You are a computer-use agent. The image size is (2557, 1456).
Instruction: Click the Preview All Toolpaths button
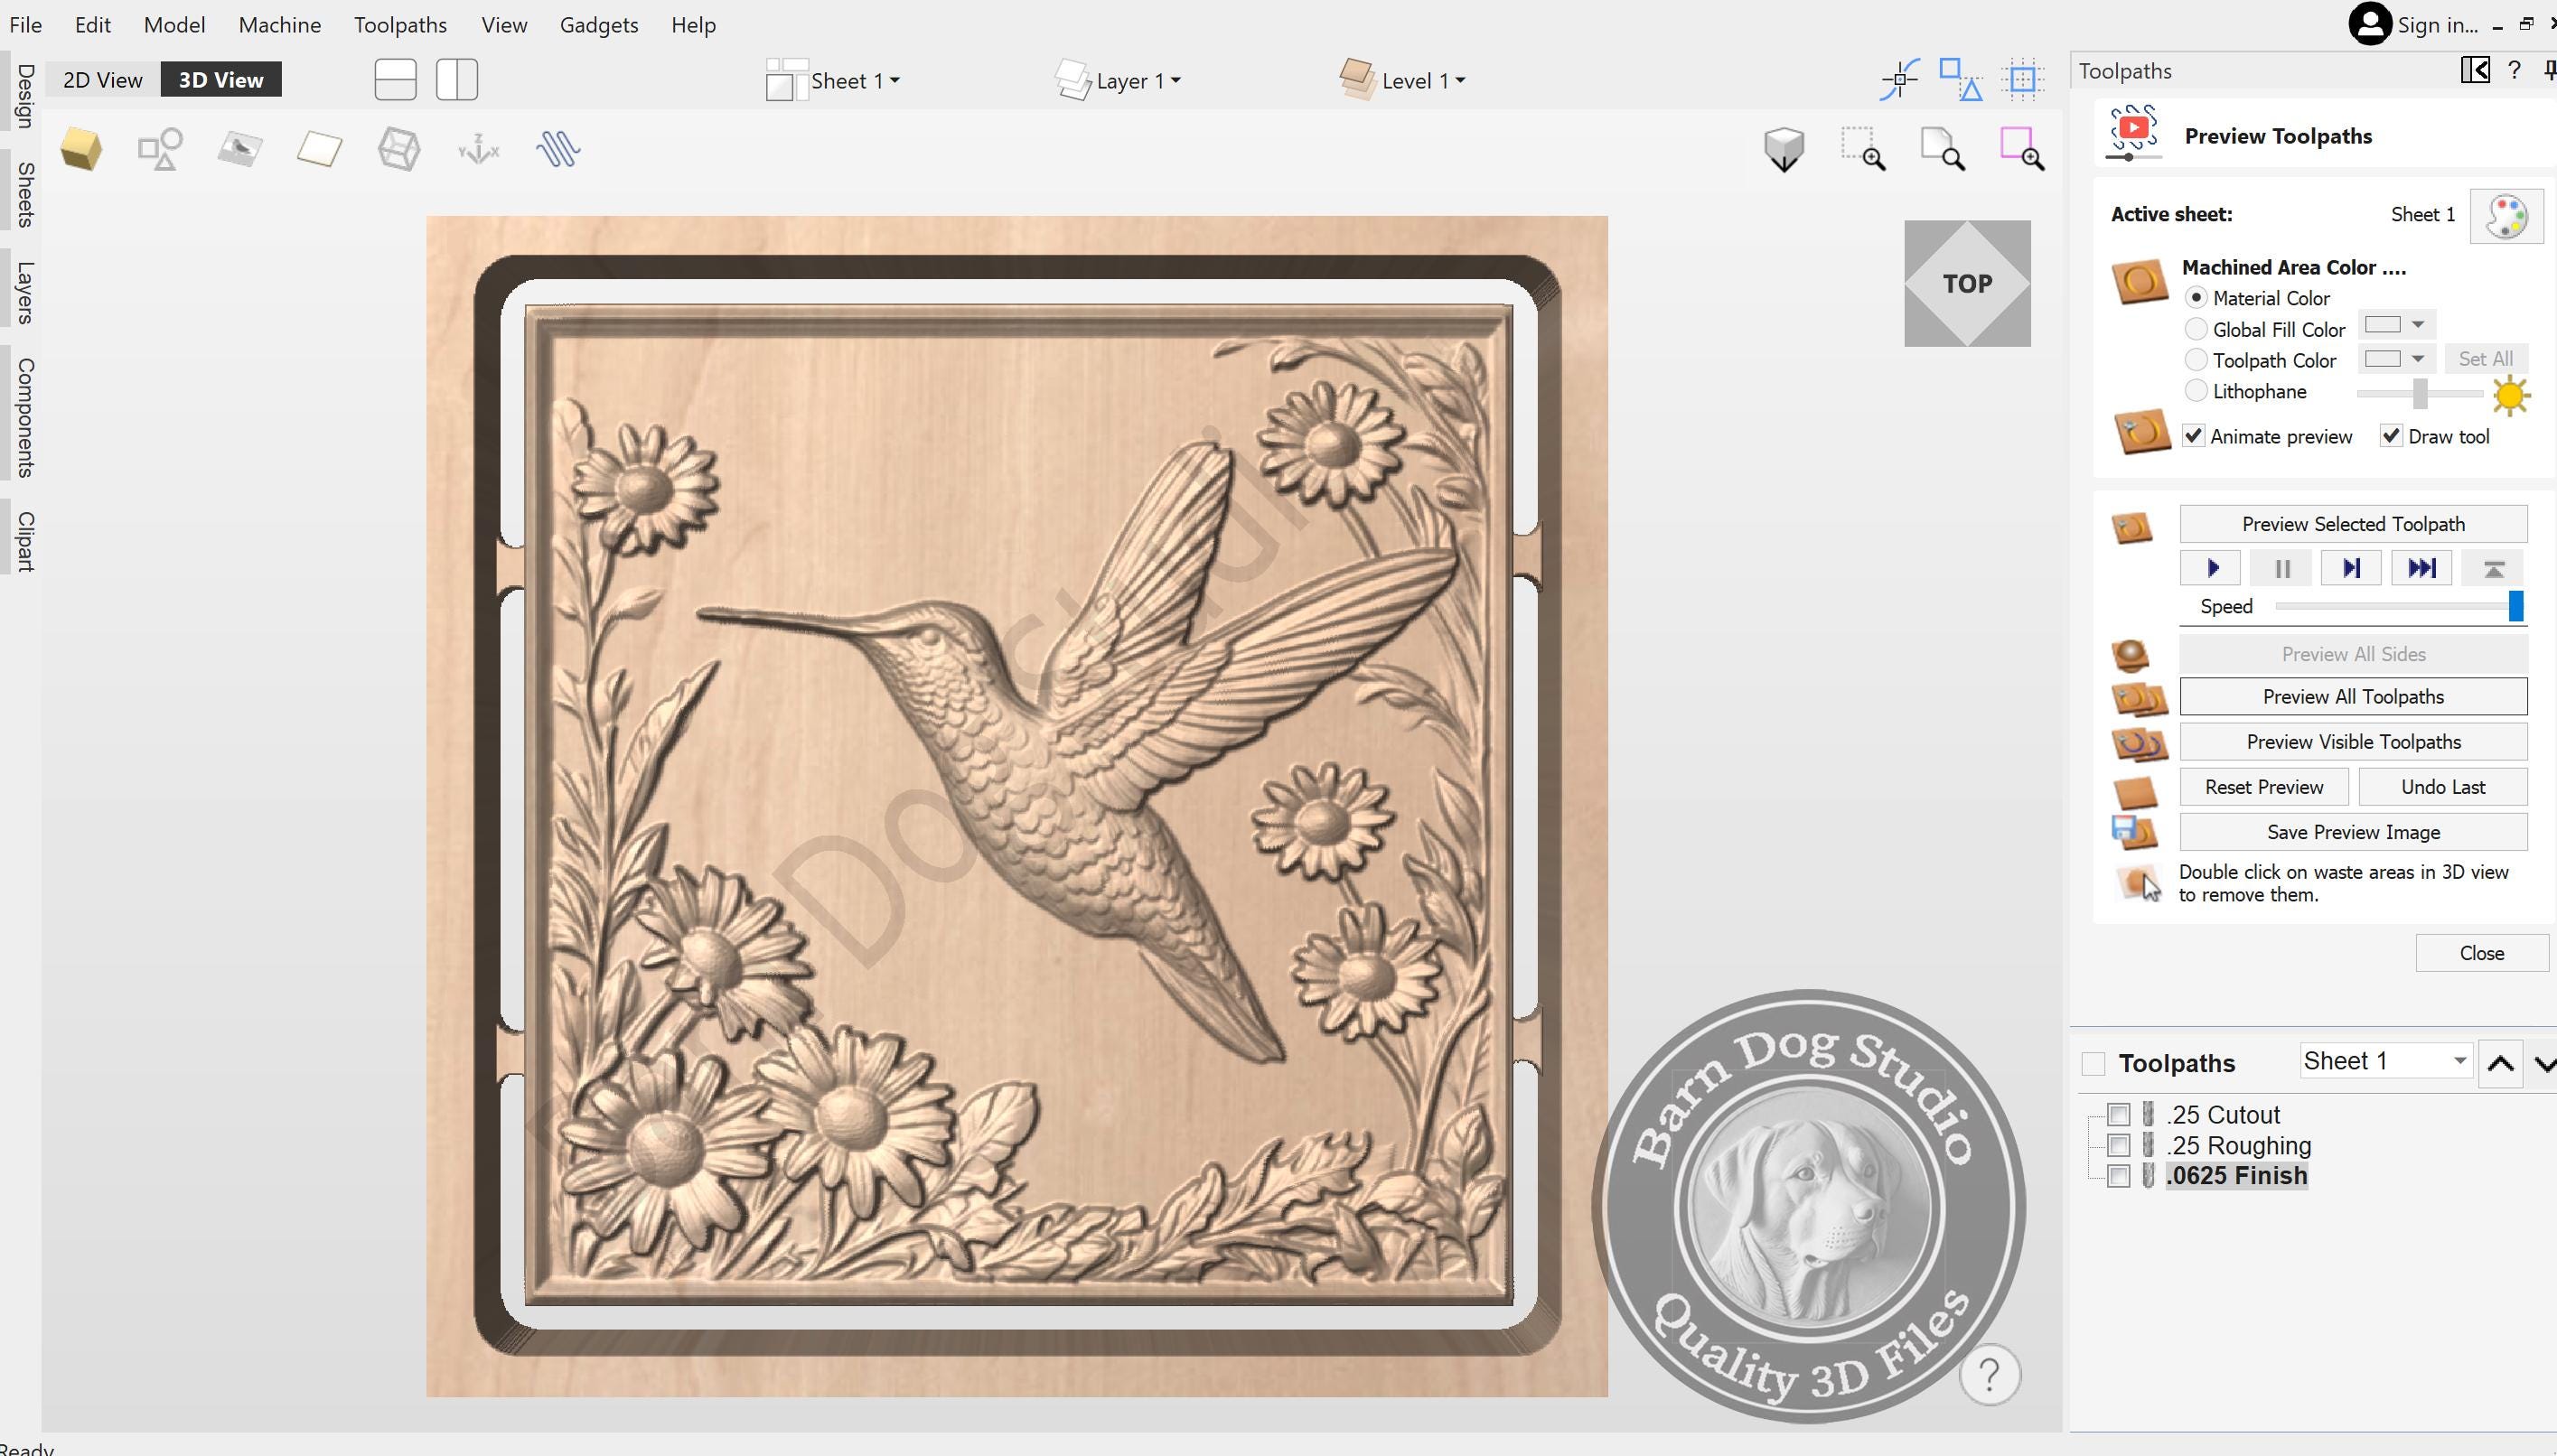click(2352, 696)
